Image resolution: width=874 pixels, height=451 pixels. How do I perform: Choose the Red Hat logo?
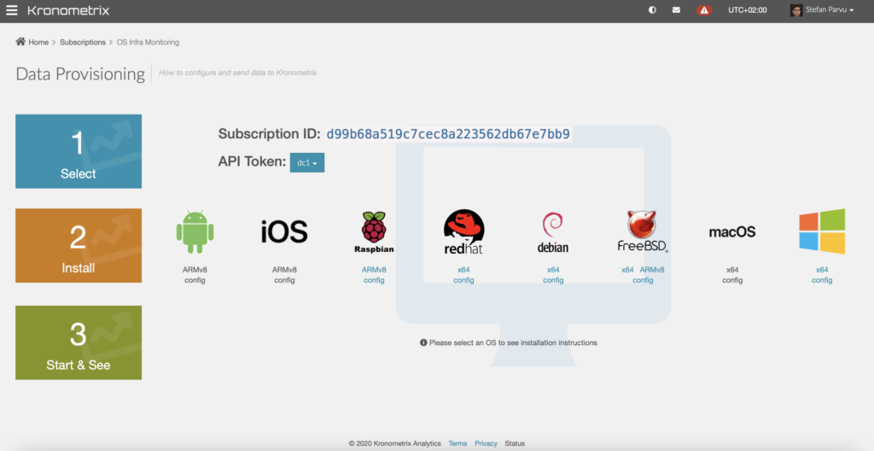[463, 231]
